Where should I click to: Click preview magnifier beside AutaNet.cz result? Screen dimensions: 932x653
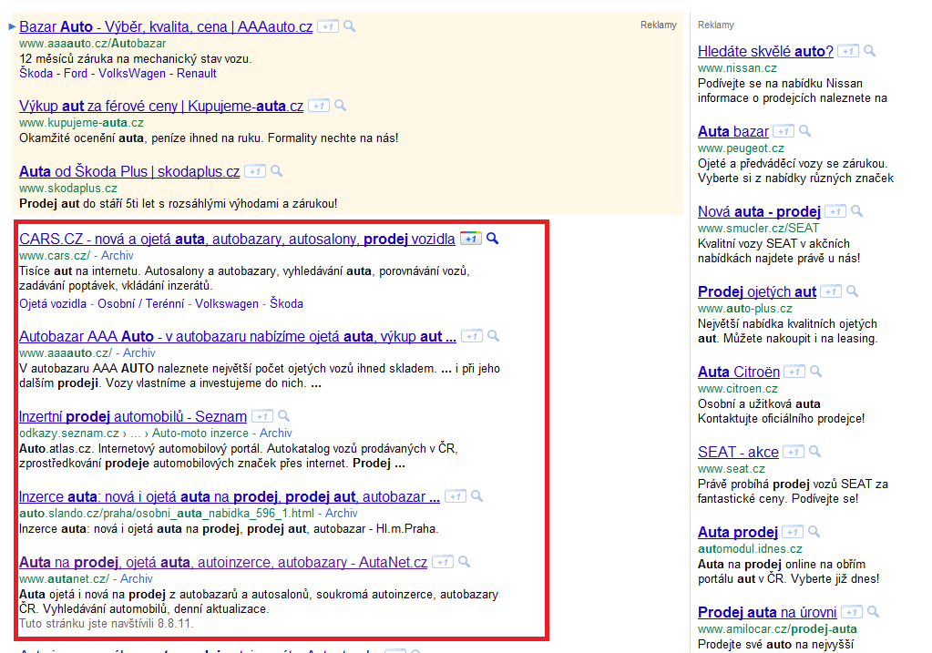coord(465,561)
